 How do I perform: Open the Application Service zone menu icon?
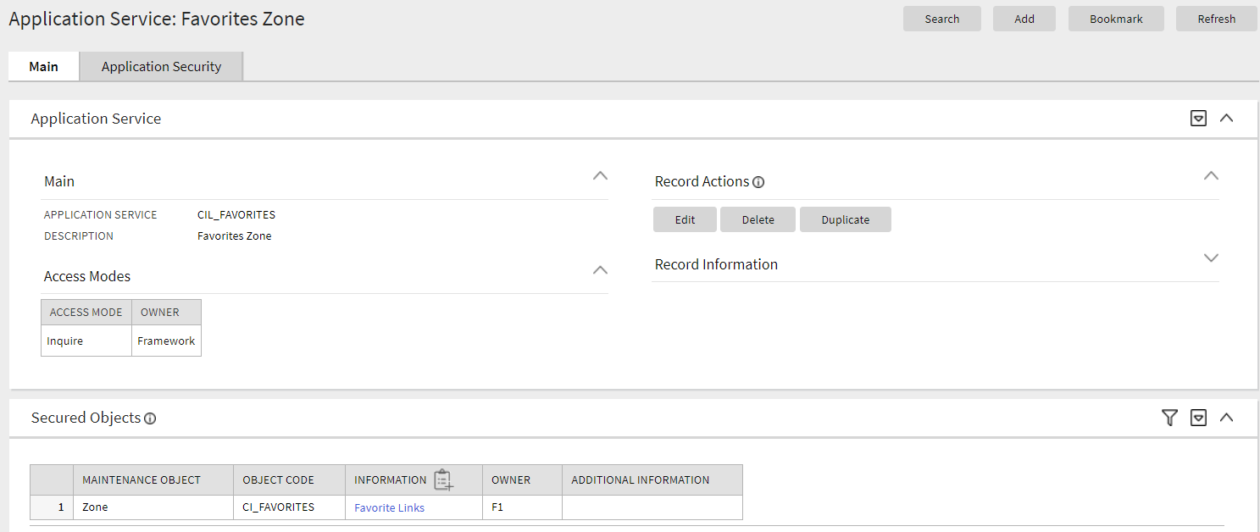coord(1198,118)
